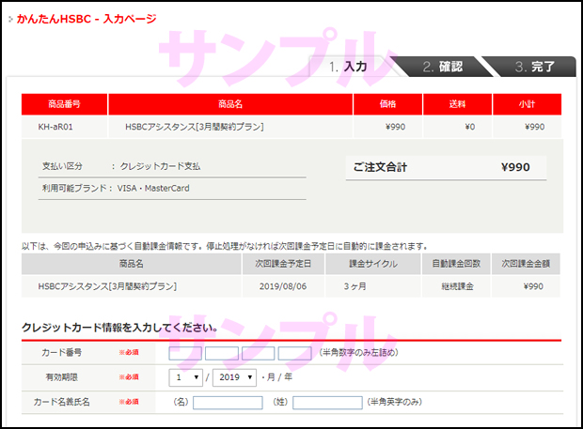
Task: Click the 有効期限 field label
Action: [x=62, y=377]
